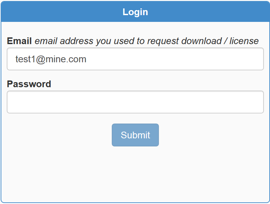Focus the Email input field
Screen dimensions: 270x204
click(135, 59)
